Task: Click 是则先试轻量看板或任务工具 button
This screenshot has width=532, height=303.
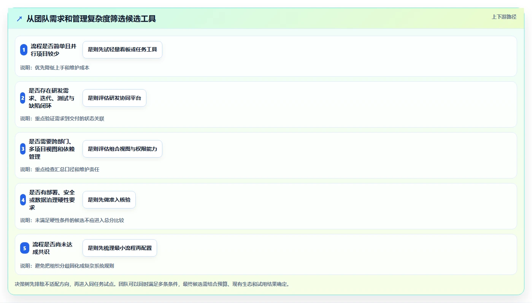Action: (x=122, y=50)
